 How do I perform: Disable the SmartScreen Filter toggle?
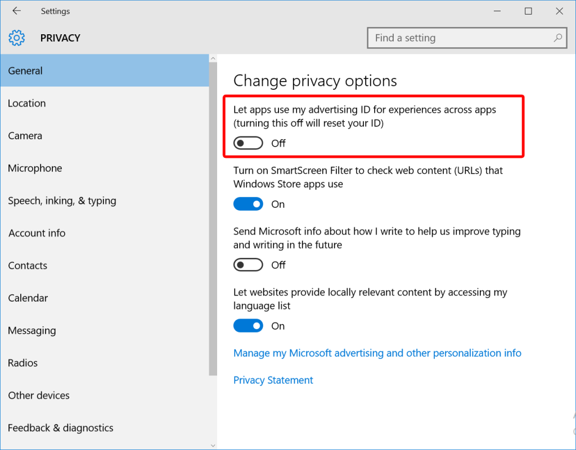coord(248,203)
